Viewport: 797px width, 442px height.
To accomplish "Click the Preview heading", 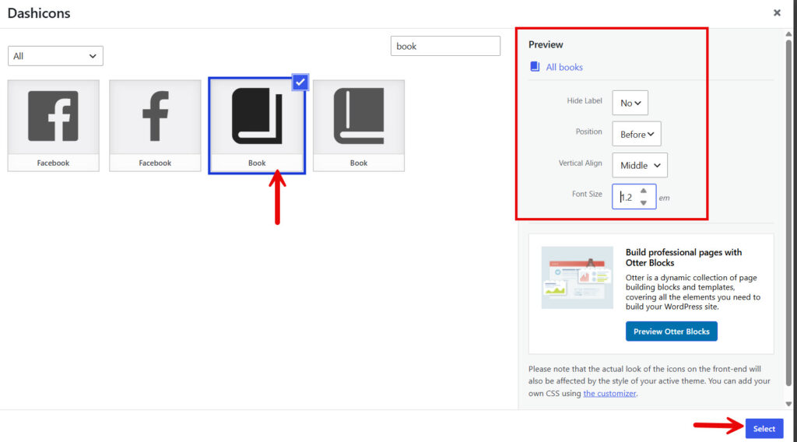I will coord(546,44).
